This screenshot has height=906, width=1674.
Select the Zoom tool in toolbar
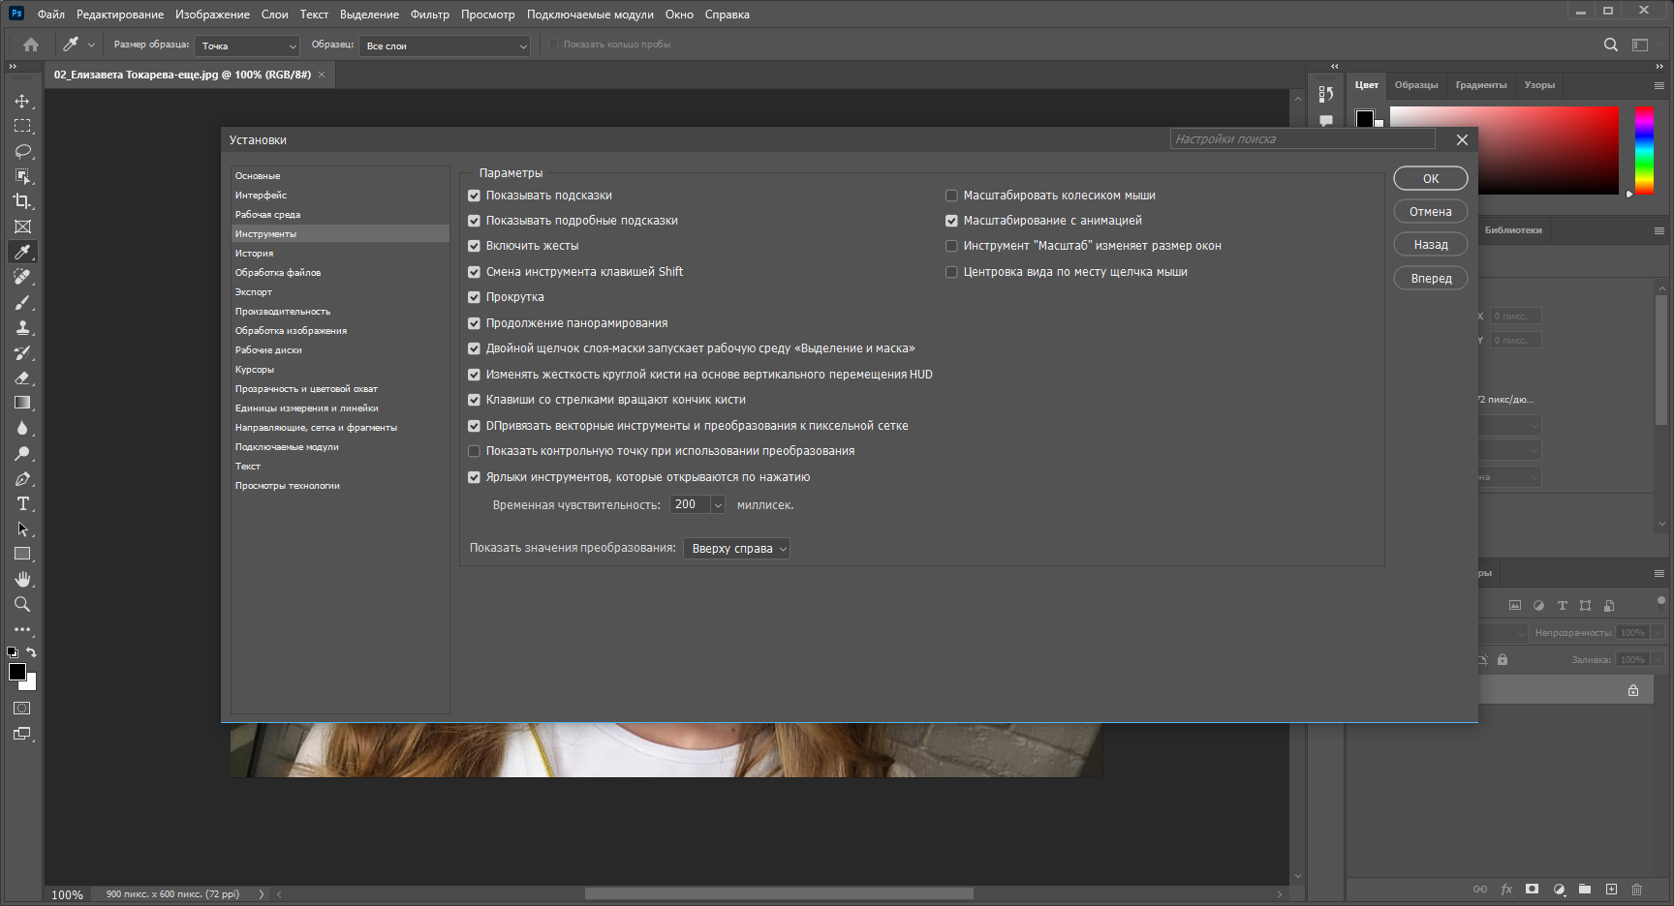click(x=22, y=604)
